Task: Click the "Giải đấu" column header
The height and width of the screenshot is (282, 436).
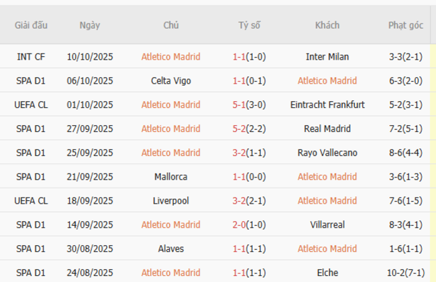Action: [x=32, y=25]
